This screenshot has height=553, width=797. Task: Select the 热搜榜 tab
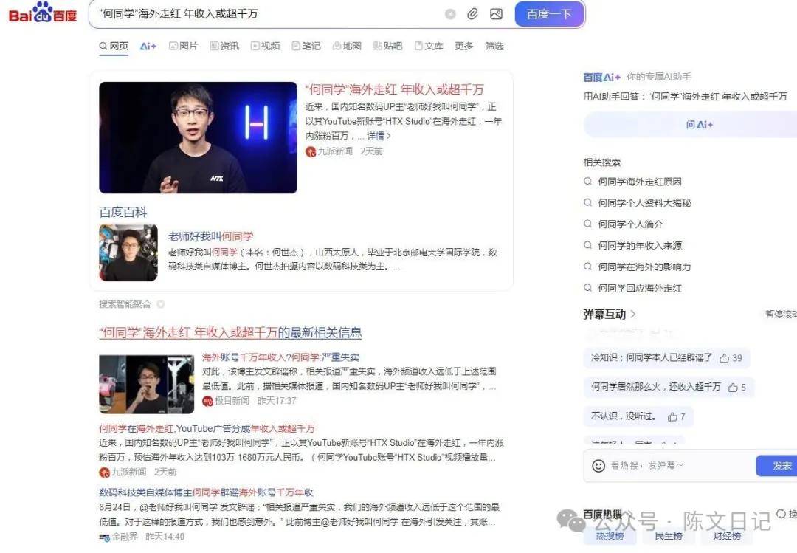click(610, 537)
